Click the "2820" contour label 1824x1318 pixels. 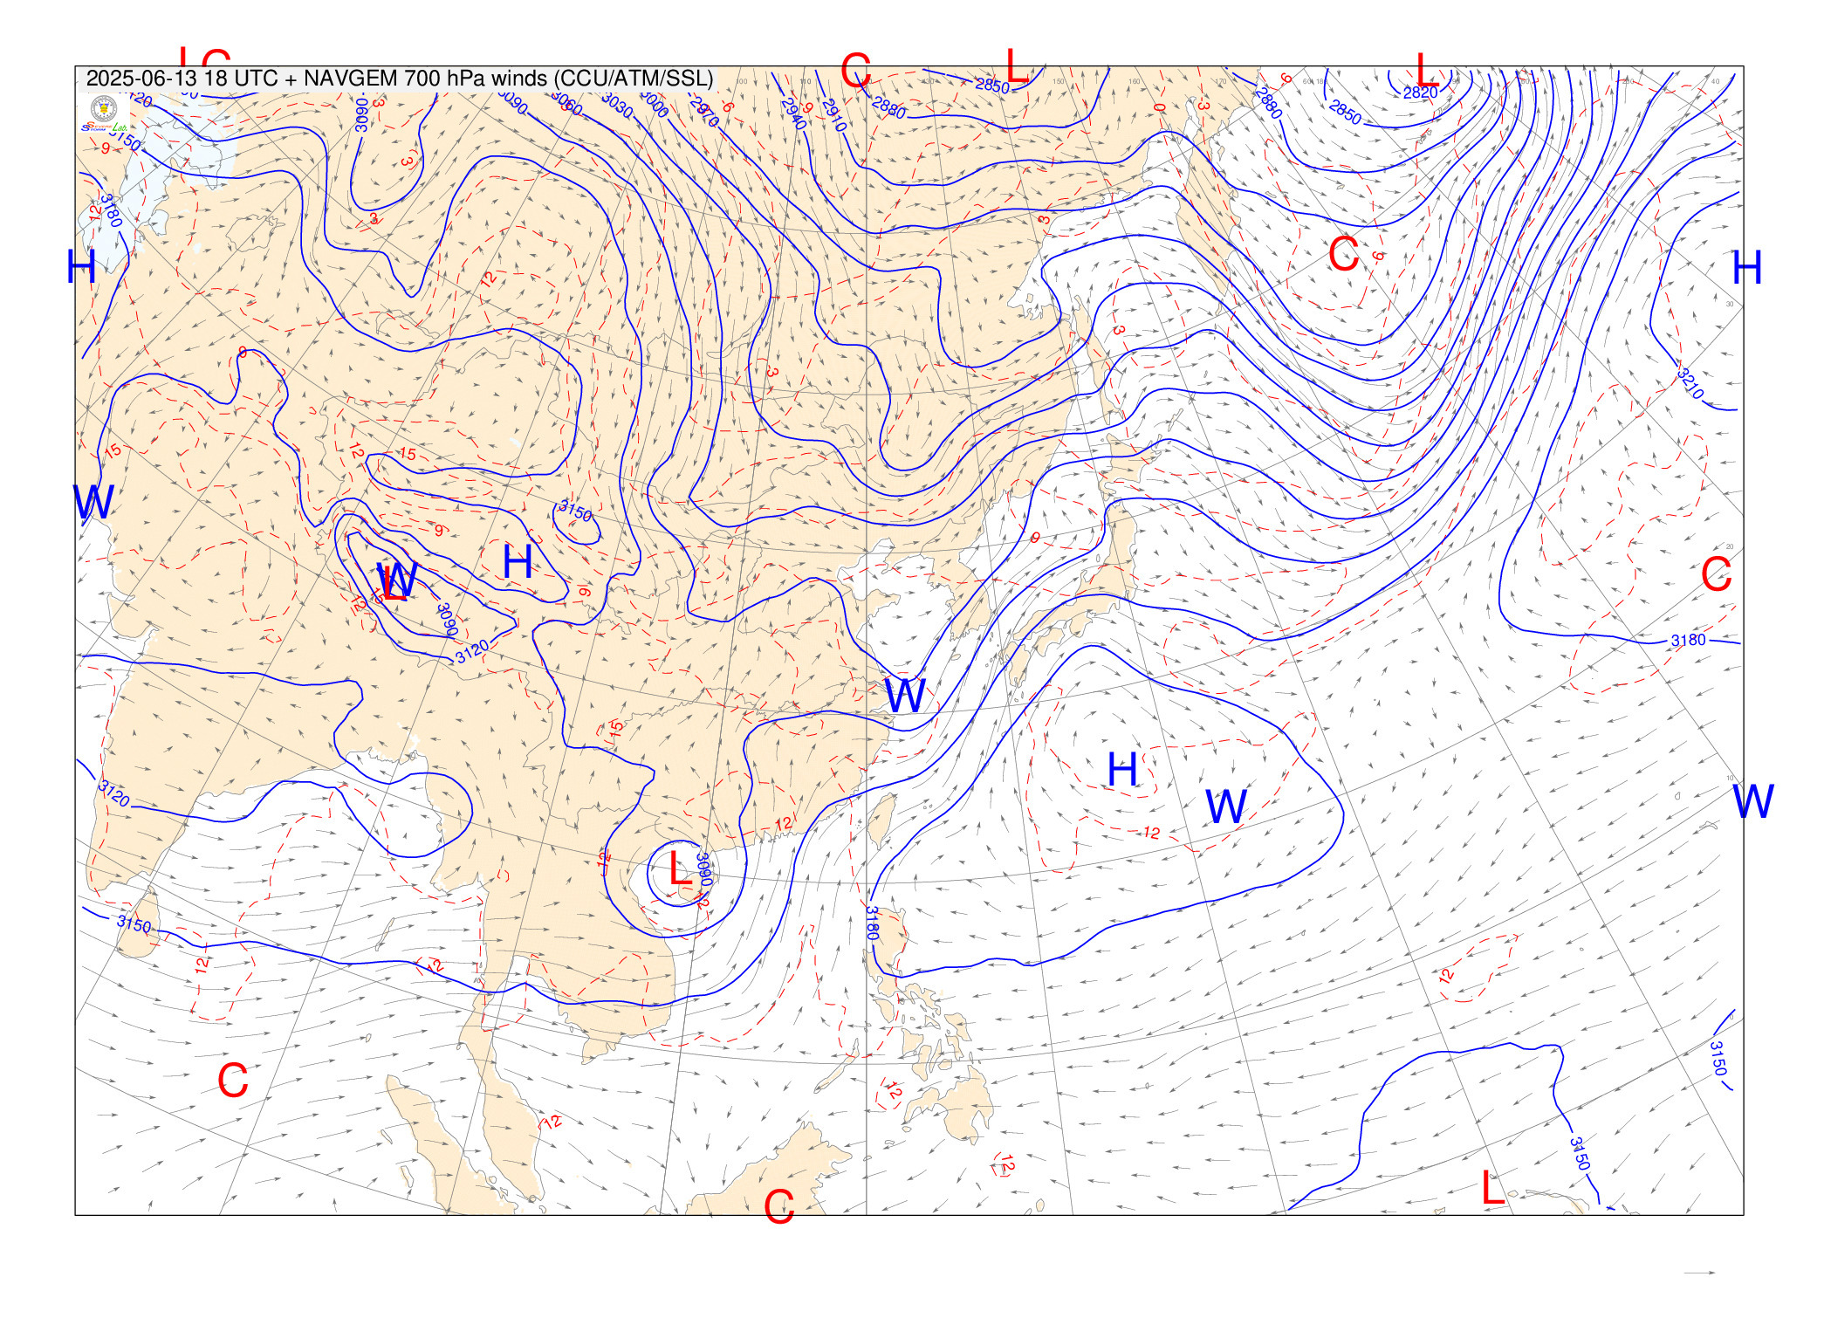[1420, 93]
